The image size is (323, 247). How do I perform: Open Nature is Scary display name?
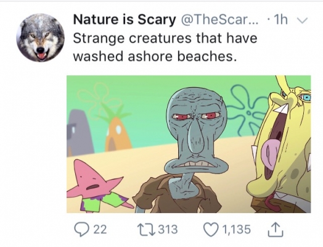click(125, 20)
